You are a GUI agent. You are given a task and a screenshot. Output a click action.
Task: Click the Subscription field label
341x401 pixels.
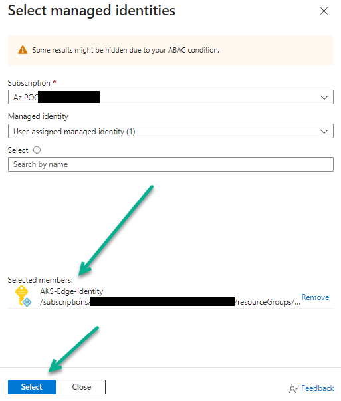pyautogui.click(x=29, y=83)
